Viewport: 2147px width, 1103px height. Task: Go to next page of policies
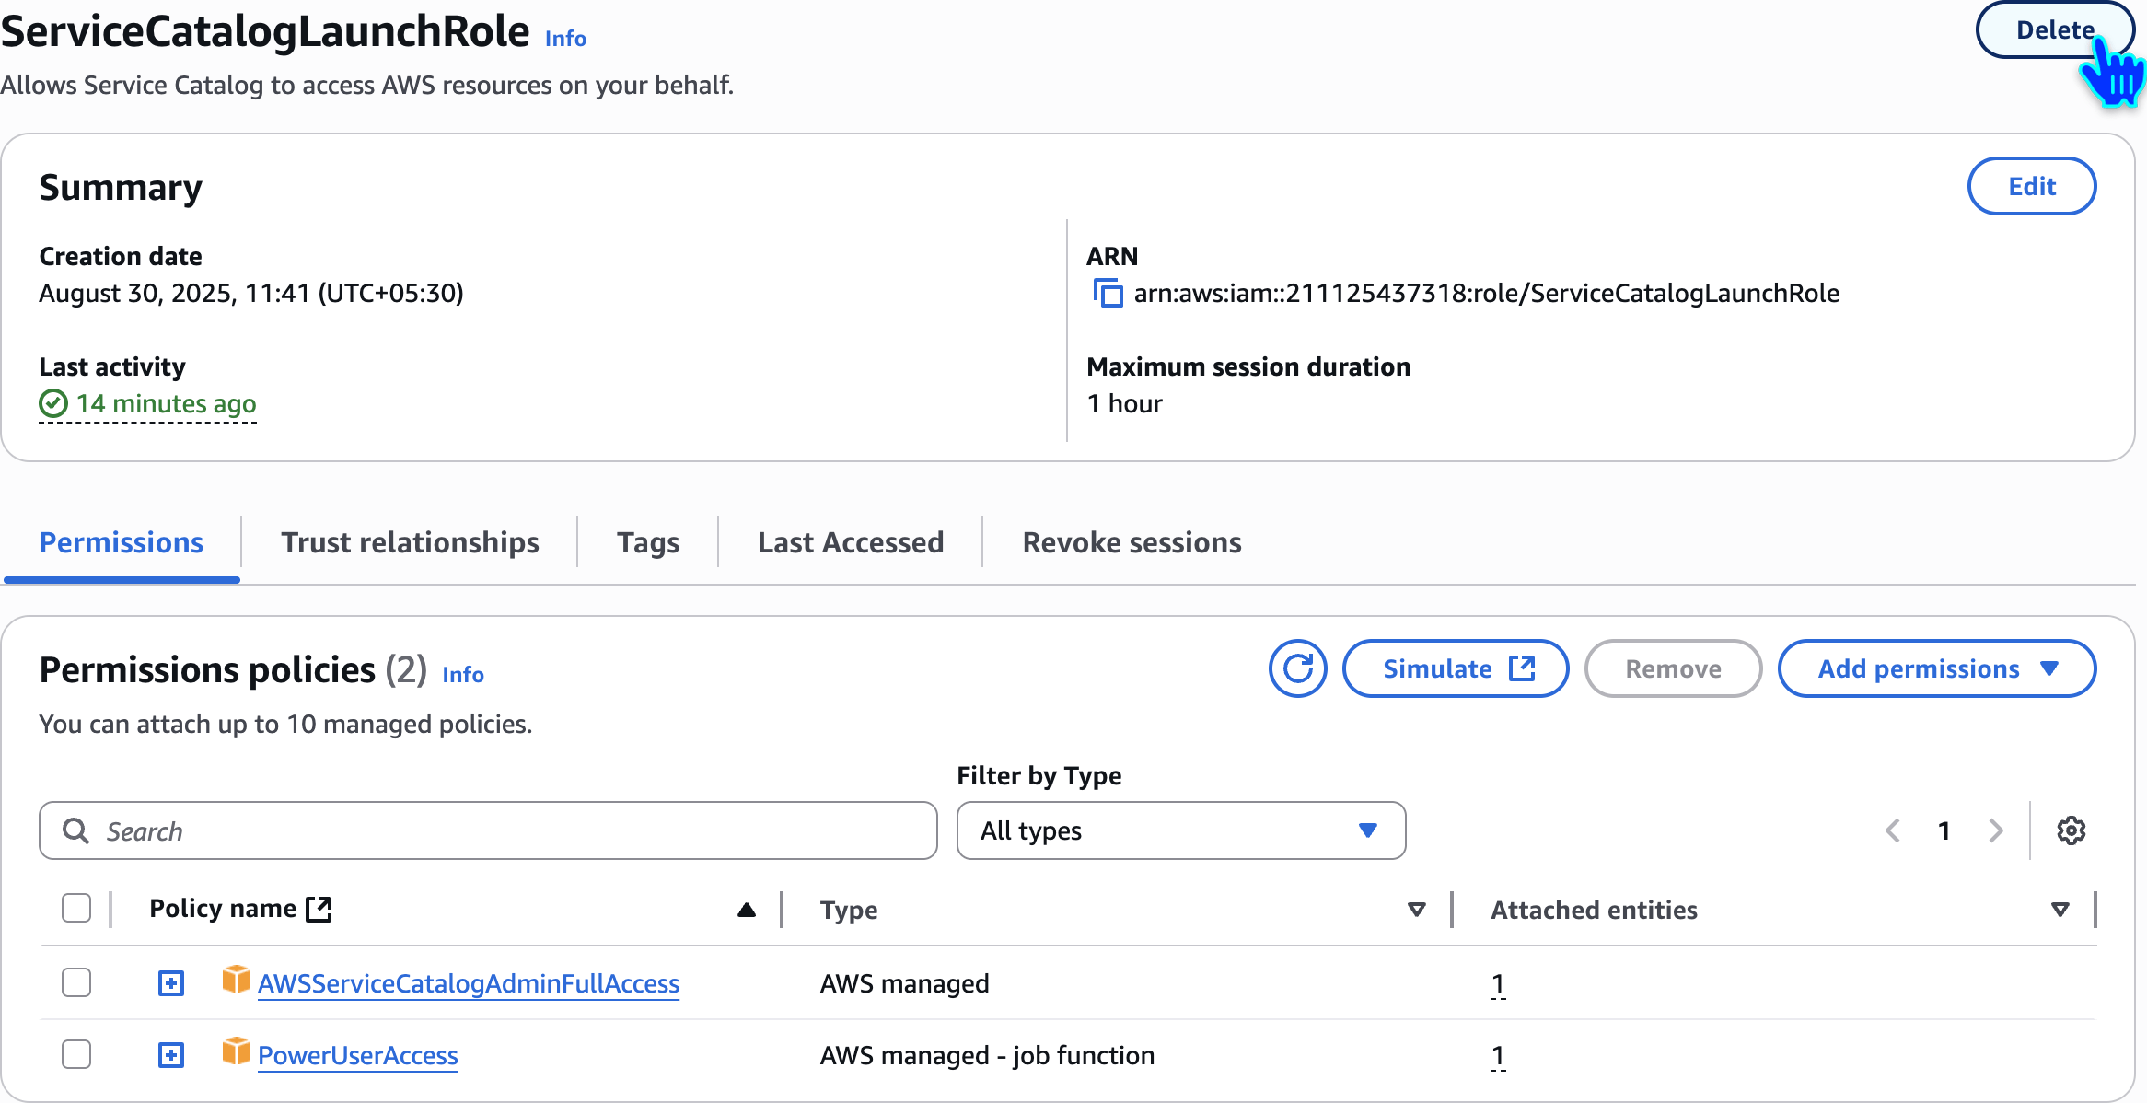click(1995, 830)
